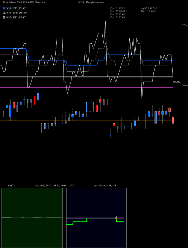188x248 pixels.
Task: Click the ADX '(14 day) 0, +88, -88' values
Action: tap(105, 186)
